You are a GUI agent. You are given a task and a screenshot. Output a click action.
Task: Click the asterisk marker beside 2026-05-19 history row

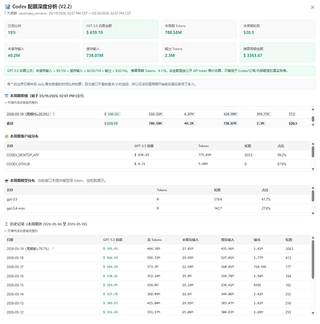(53, 249)
